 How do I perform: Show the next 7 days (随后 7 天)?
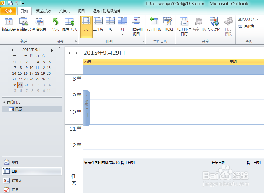coord(69,25)
